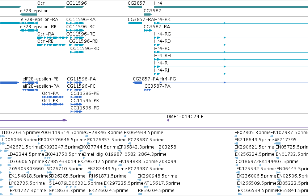Select EST label LD06046.5prime
This screenshot has width=308, height=196.
click(x=20, y=140)
